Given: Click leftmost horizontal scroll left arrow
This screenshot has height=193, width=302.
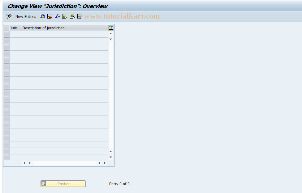Looking at the screenshot, I should tap(24, 163).
